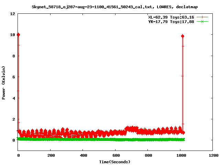220x165 pixels.
Task: Click the Power (Kelvin) y-axis label
Action: click(x=3, y=83)
